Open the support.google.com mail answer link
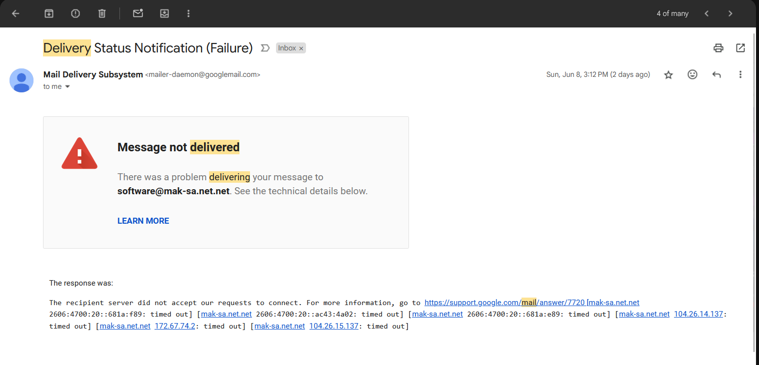Image resolution: width=759 pixels, height=365 pixels. [504, 303]
